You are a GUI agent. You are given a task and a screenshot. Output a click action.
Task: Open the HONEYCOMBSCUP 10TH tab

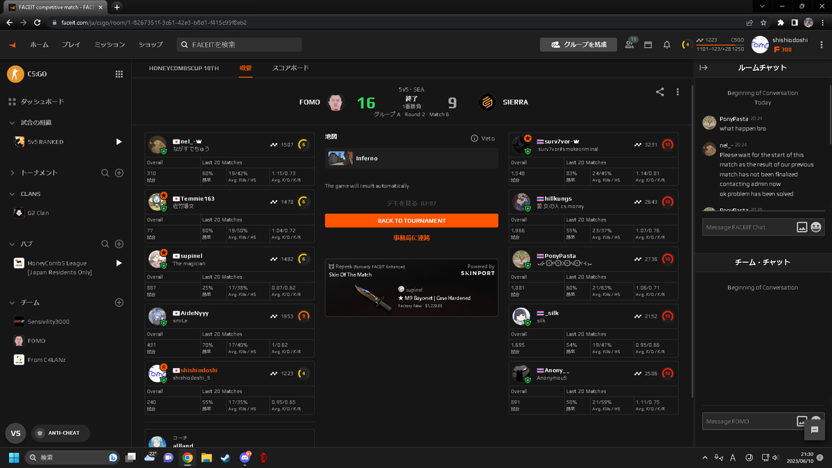pyautogui.click(x=184, y=68)
